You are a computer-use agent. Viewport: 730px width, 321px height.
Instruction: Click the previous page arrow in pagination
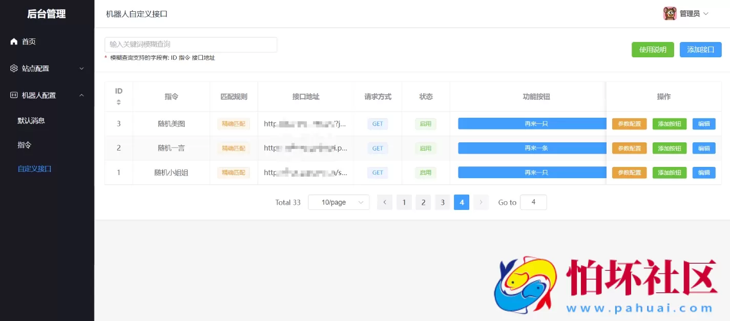pyautogui.click(x=384, y=202)
